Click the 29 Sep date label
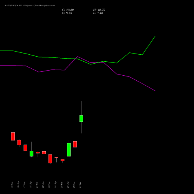The width and height of the screenshot is (194, 194). 74,185
